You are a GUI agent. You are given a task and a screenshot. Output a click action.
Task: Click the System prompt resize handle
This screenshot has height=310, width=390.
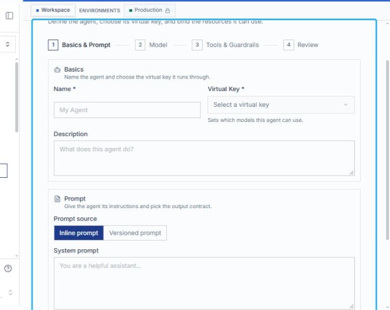[352, 306]
